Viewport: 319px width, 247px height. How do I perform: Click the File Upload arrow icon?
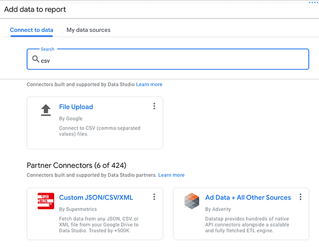point(46,110)
